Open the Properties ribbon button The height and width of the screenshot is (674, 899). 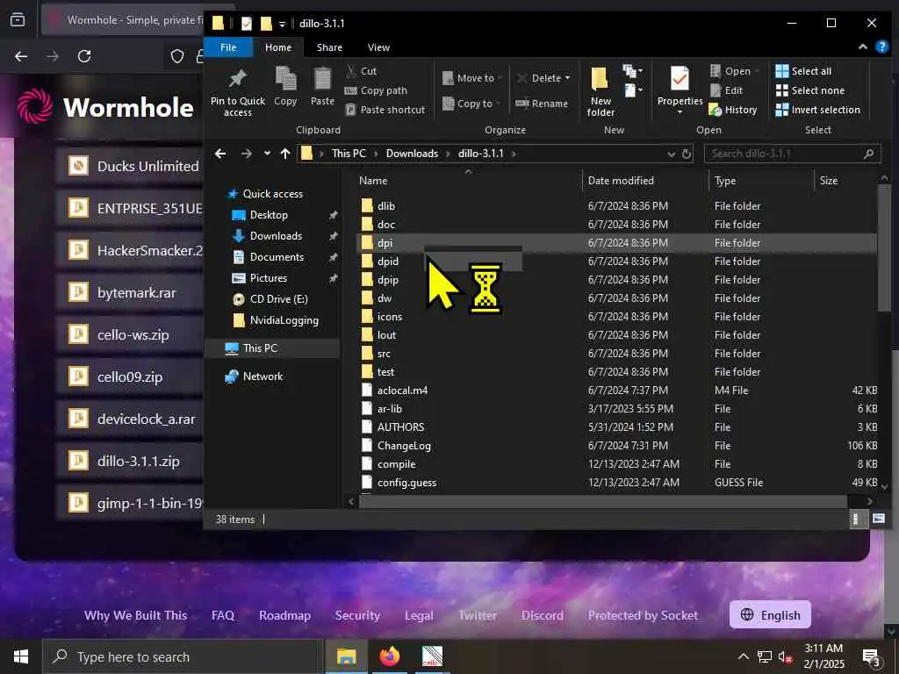pyautogui.click(x=680, y=90)
